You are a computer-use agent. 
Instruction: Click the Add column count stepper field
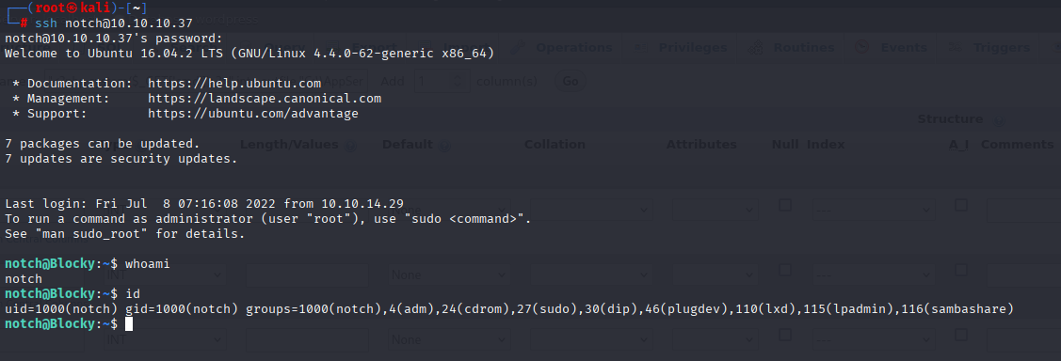442,81
